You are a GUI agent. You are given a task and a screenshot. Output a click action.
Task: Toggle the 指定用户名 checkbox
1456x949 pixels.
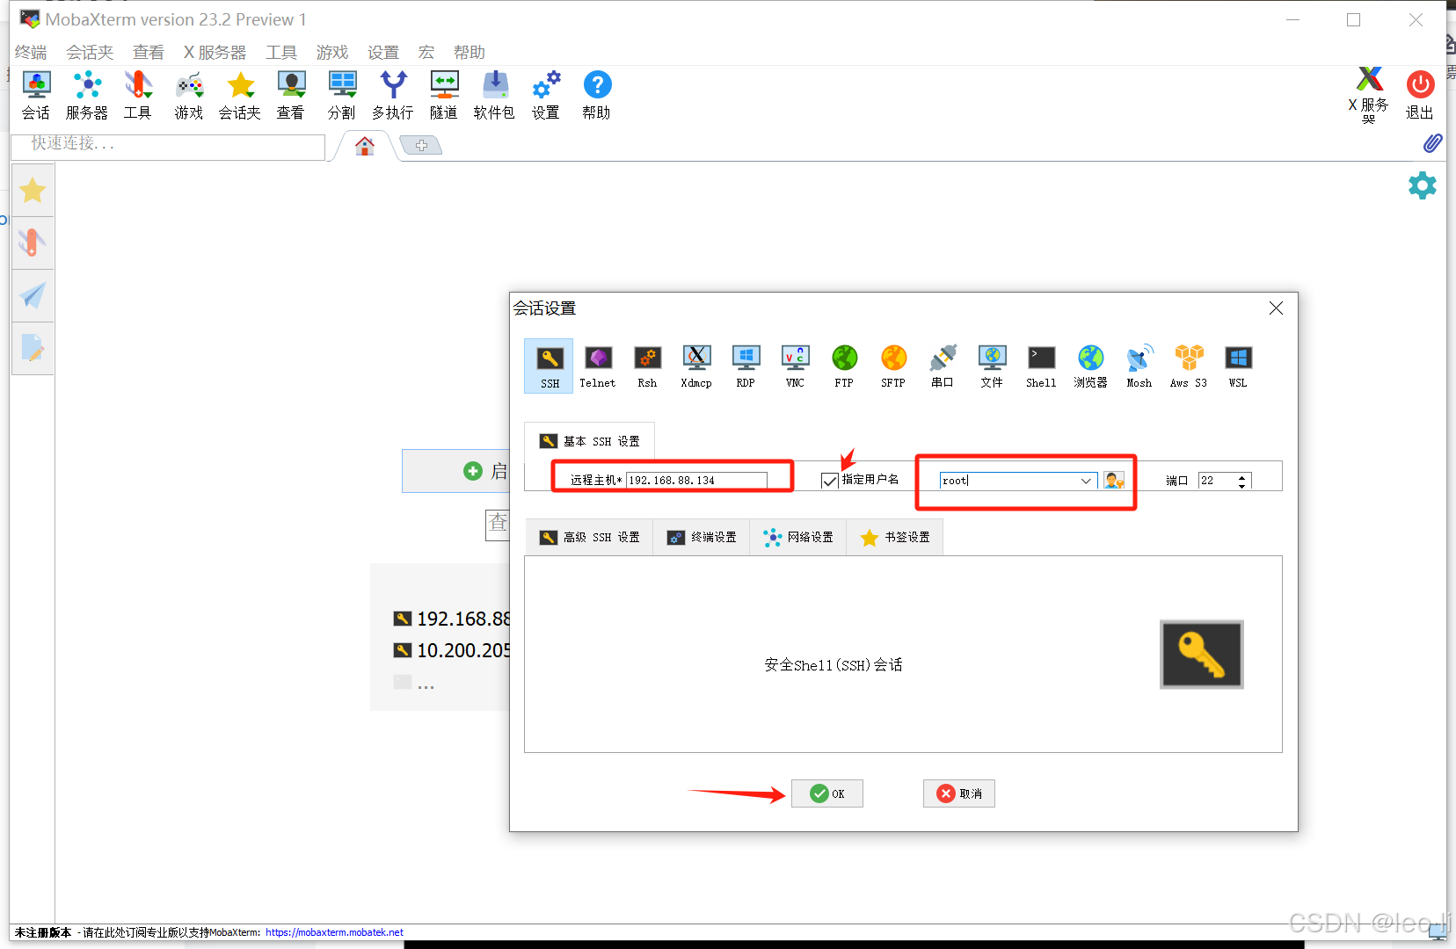[x=829, y=481]
